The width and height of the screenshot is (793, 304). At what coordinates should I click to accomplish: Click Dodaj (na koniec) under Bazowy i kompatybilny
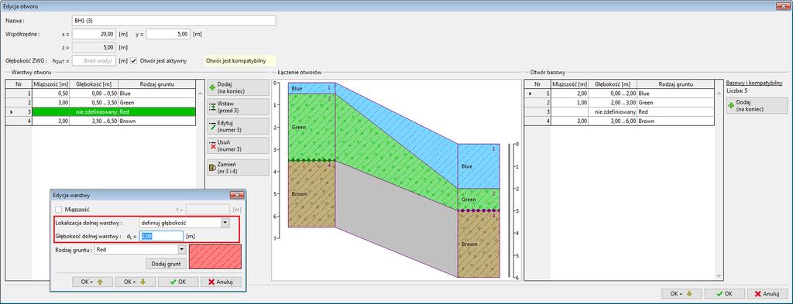(757, 105)
